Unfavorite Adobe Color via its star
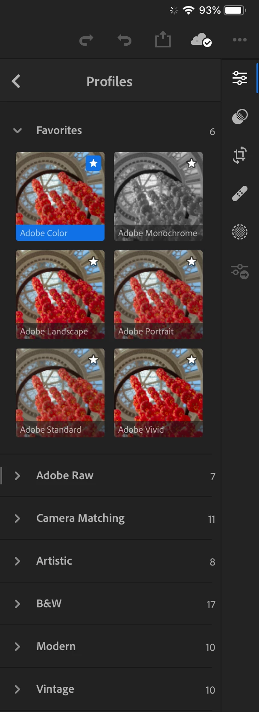Screen dimensions: 259x712 coord(93,163)
